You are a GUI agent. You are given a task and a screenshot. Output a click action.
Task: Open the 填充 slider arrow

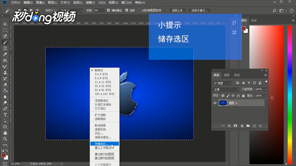click(266, 96)
